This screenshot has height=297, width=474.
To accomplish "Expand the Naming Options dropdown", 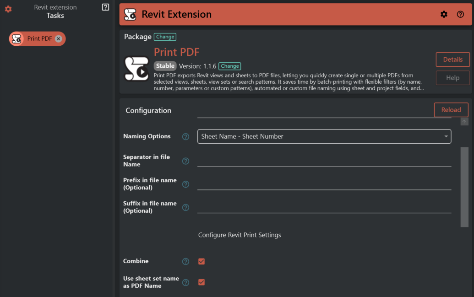I will point(324,136).
